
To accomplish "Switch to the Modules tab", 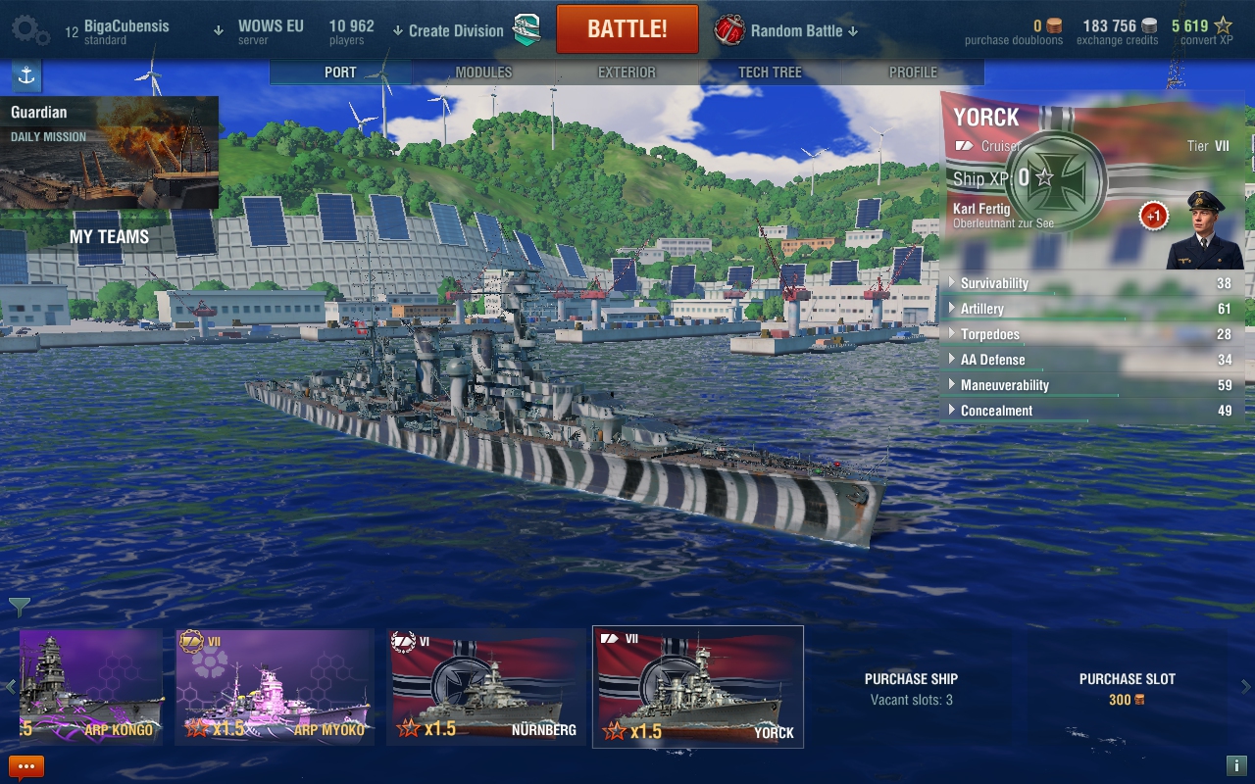I will point(483,73).
